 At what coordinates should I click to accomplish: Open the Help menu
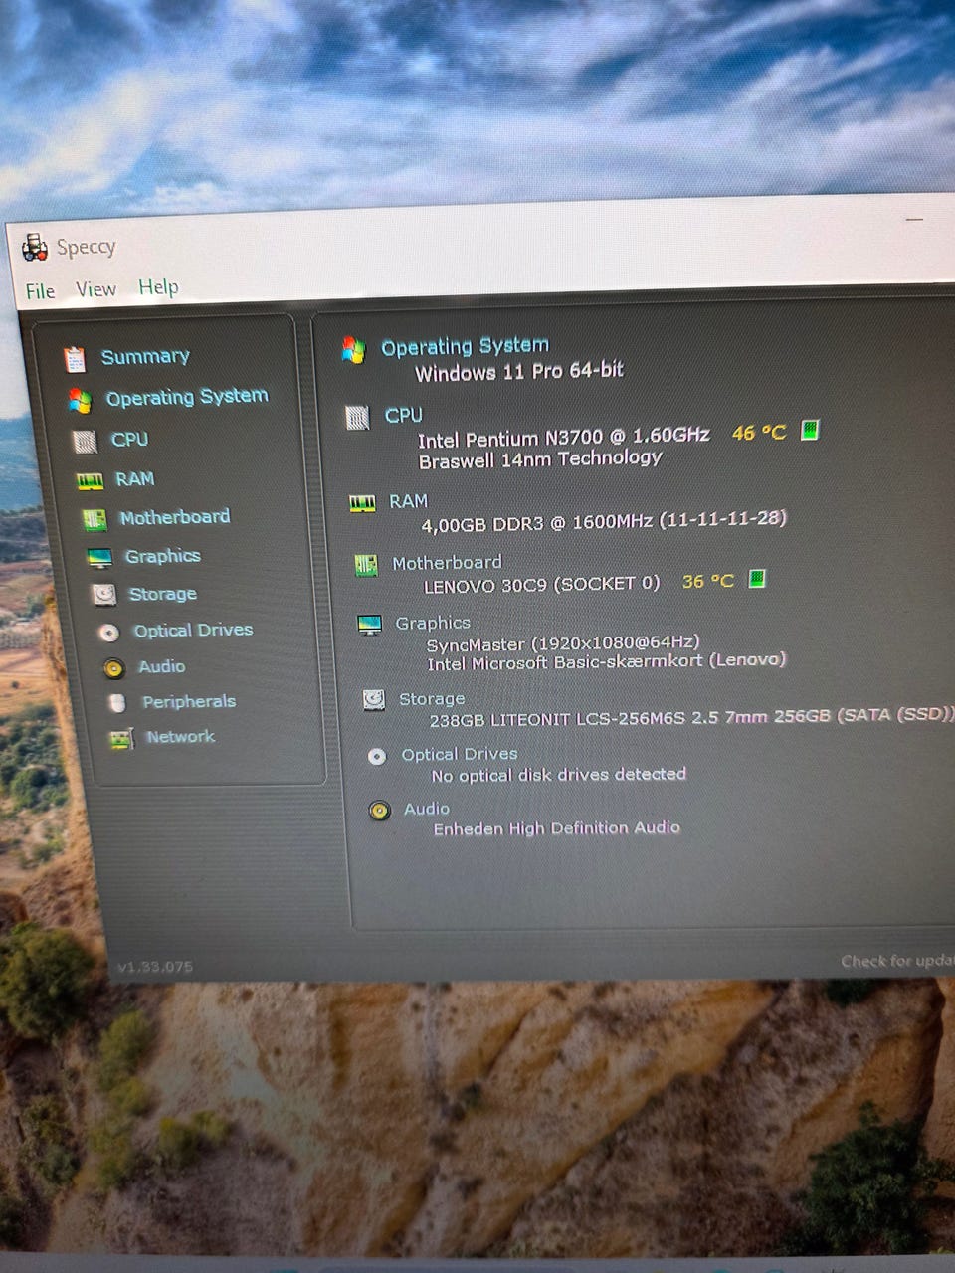pos(158,287)
